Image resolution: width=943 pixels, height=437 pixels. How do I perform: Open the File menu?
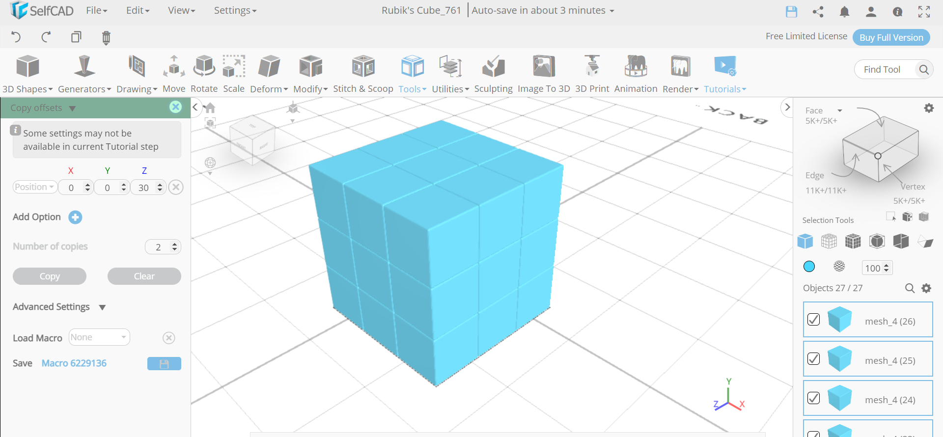[x=96, y=10]
